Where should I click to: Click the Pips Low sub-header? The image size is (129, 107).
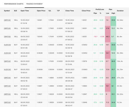[x=107, y=13]
